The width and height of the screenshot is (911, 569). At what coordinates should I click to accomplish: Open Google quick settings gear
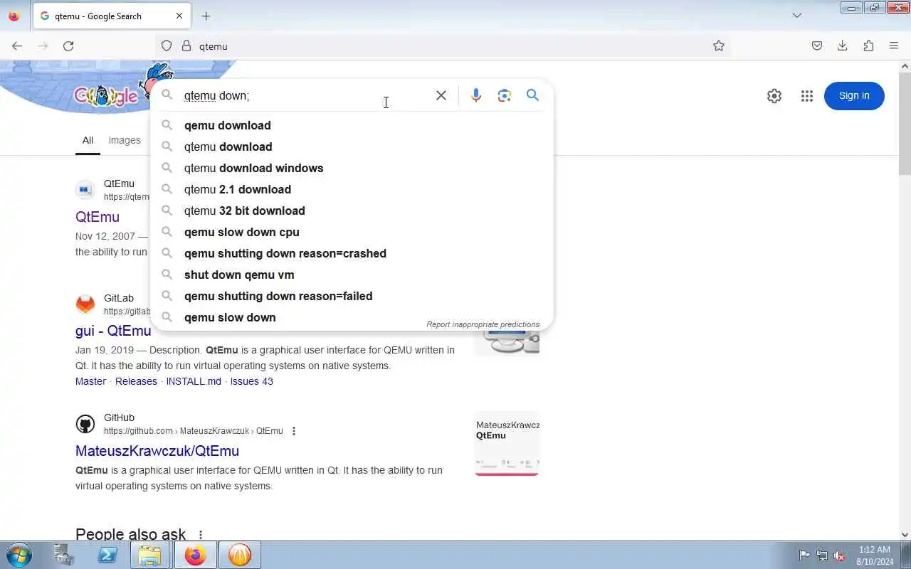774,96
